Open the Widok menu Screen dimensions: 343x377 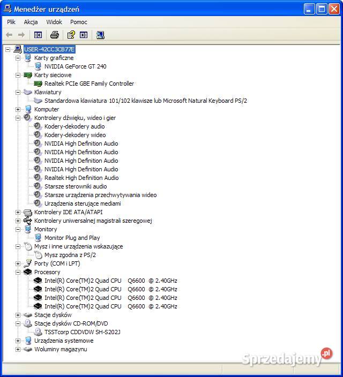pyautogui.click(x=54, y=22)
